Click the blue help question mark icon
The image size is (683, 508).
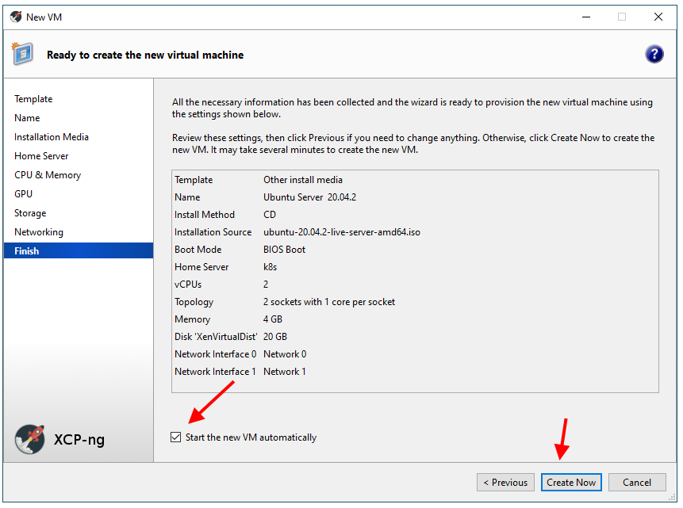click(654, 54)
